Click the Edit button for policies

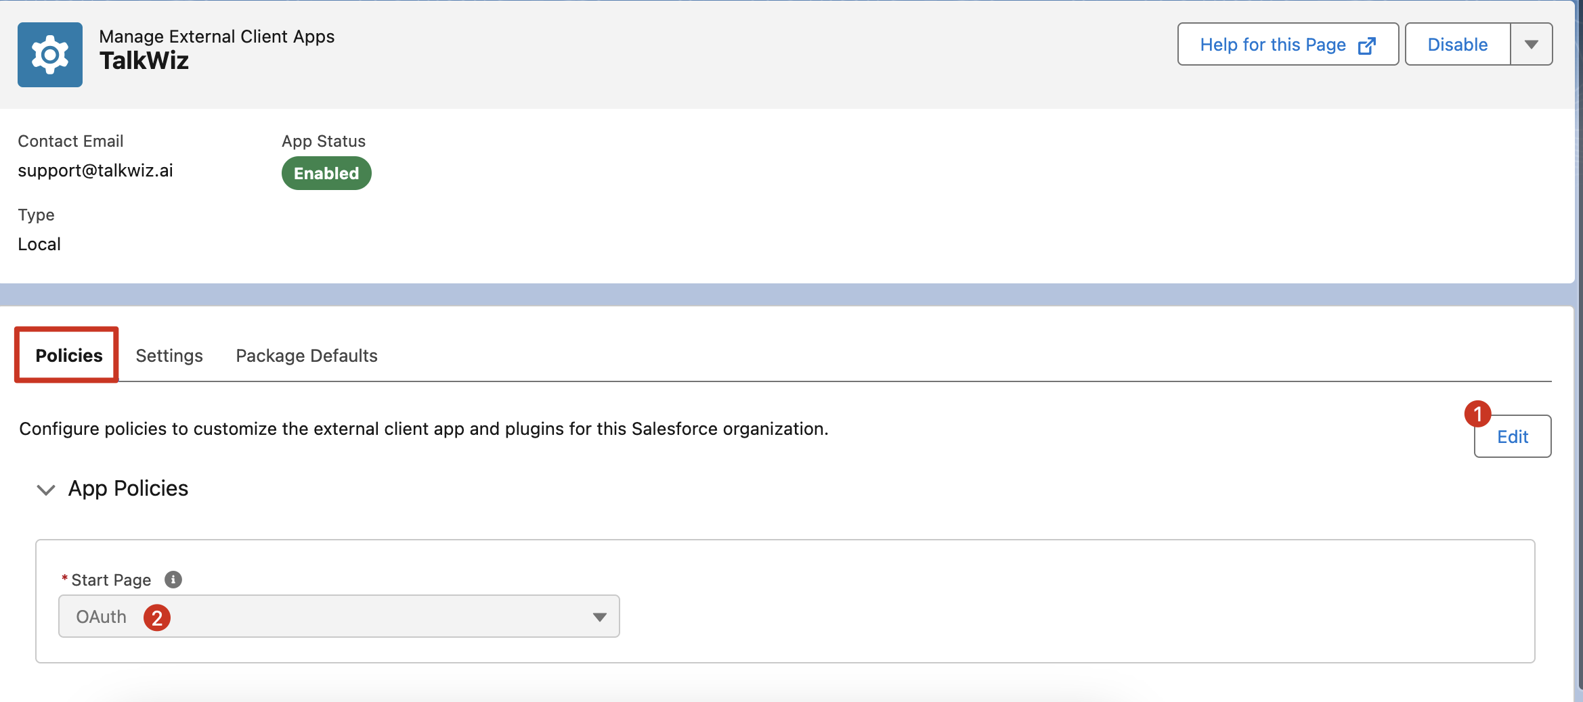(x=1513, y=437)
